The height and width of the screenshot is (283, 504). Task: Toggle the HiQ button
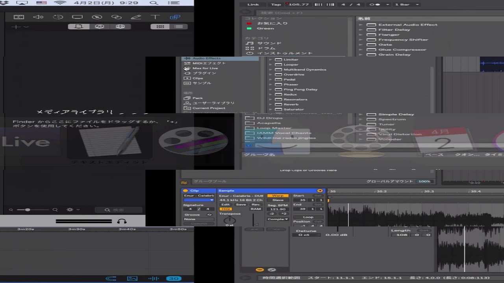(225, 209)
